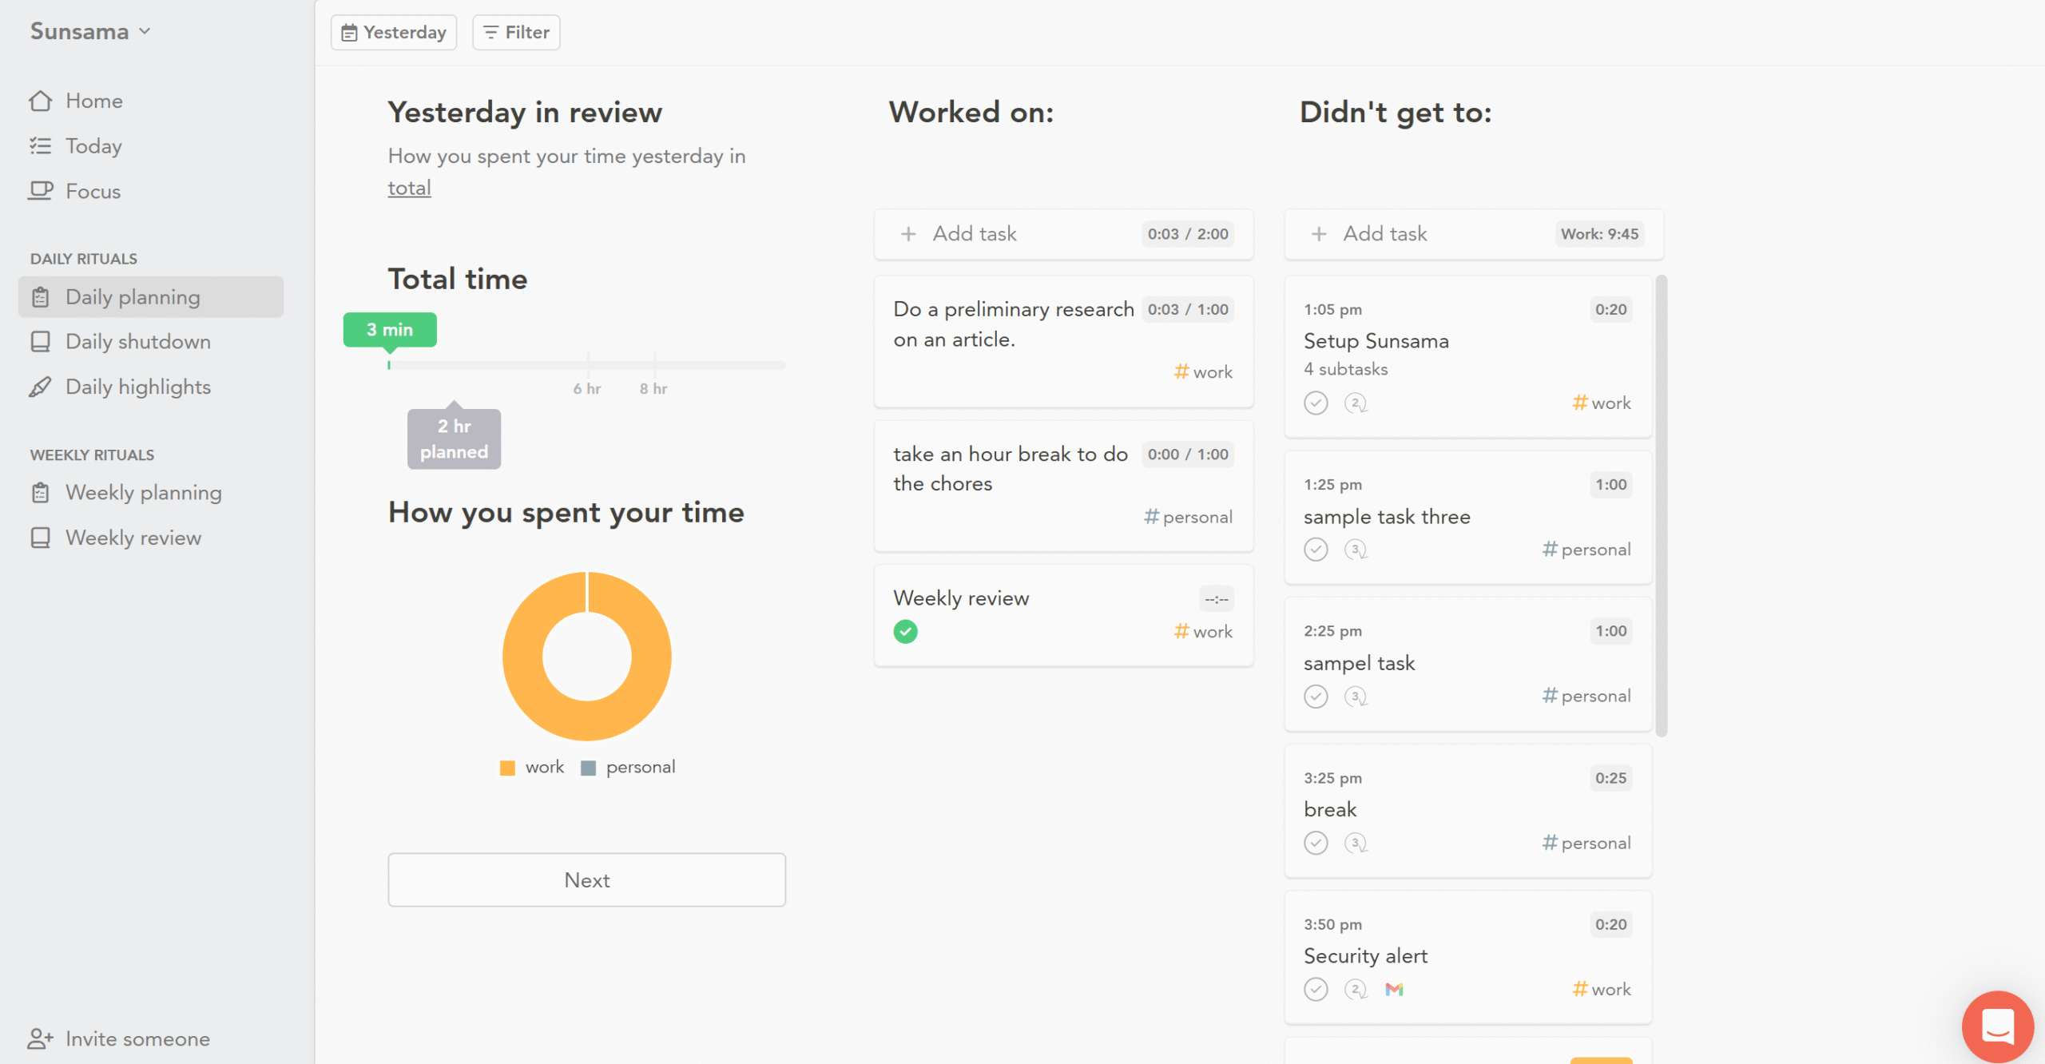
Task: Click the Daily planning clipboard icon
Action: pyautogui.click(x=40, y=297)
